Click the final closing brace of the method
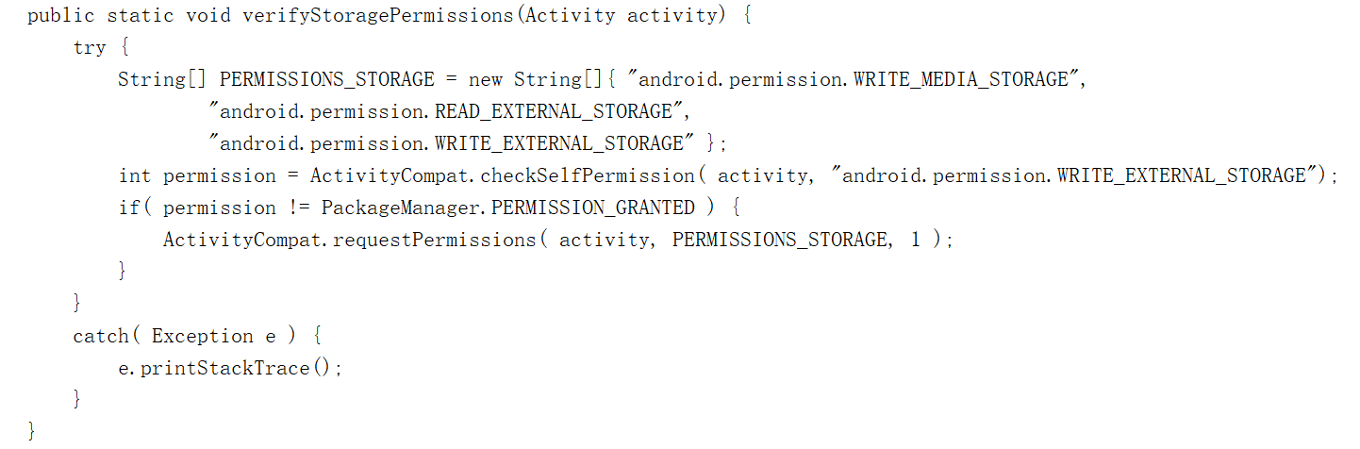Image resolution: width=1360 pixels, height=449 pixels. pyautogui.click(x=32, y=431)
